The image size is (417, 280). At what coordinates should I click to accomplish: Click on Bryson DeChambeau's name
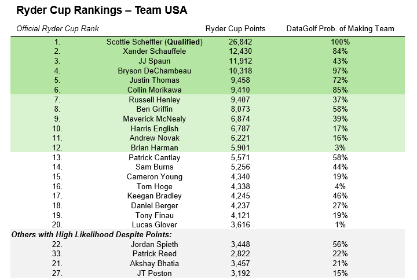[155, 71]
